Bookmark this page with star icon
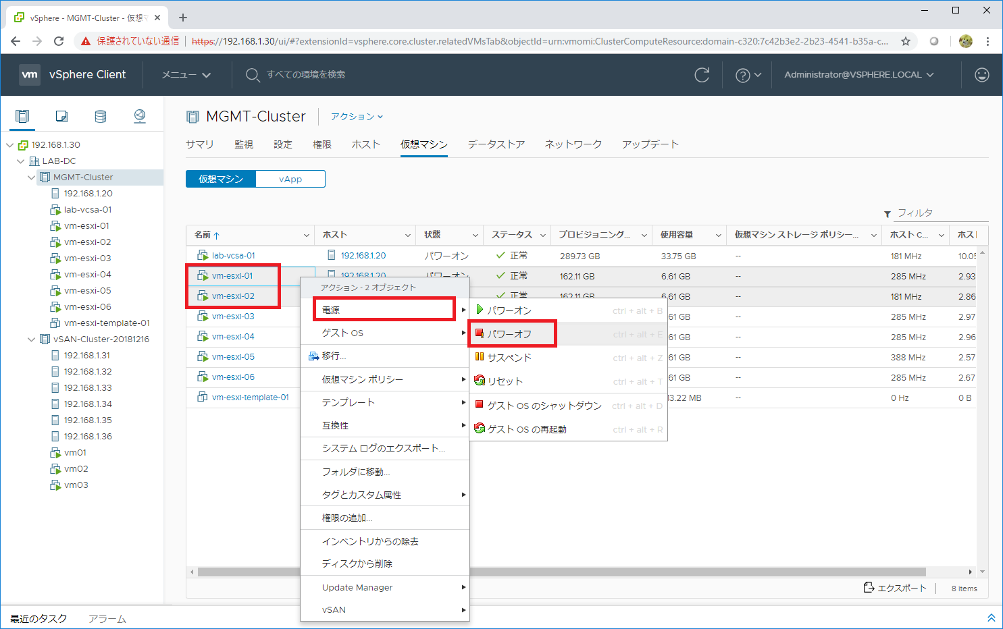This screenshot has width=1003, height=629. pyautogui.click(x=906, y=41)
